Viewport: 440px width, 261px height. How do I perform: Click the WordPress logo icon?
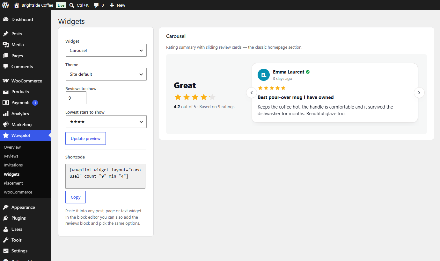coord(5,5)
